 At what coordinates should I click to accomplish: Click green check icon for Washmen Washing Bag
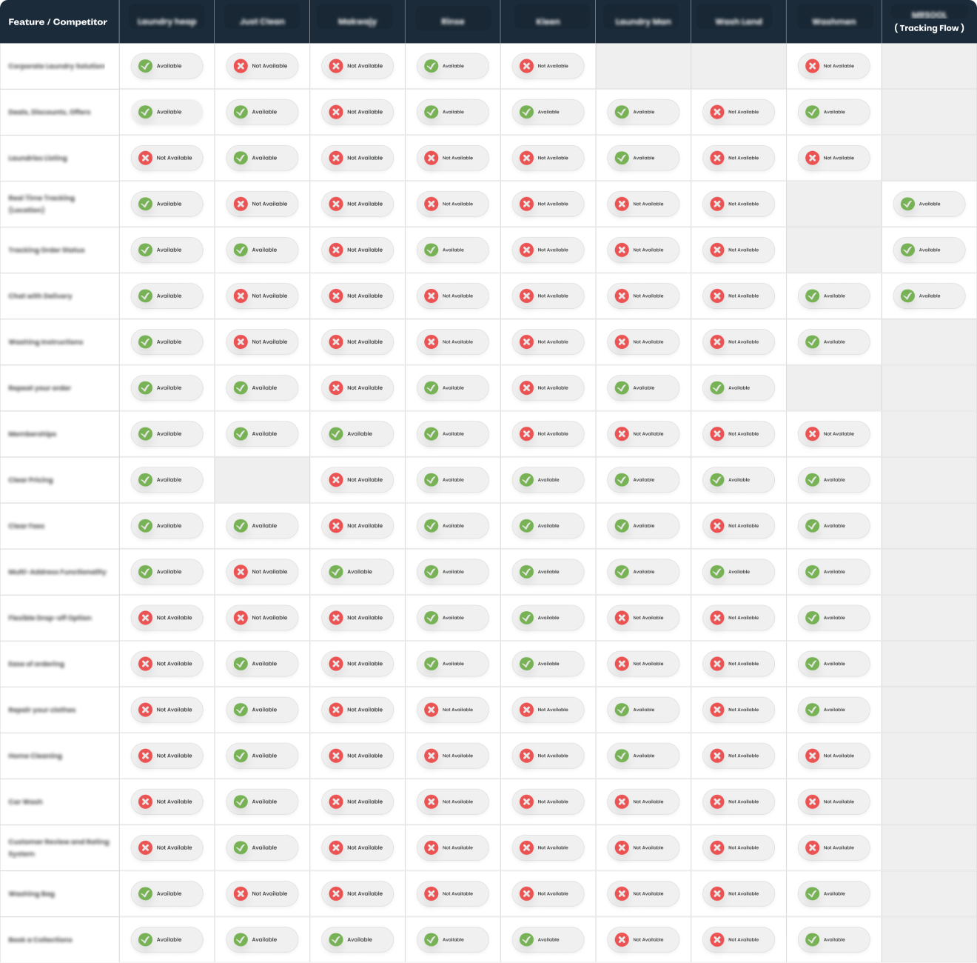click(813, 893)
